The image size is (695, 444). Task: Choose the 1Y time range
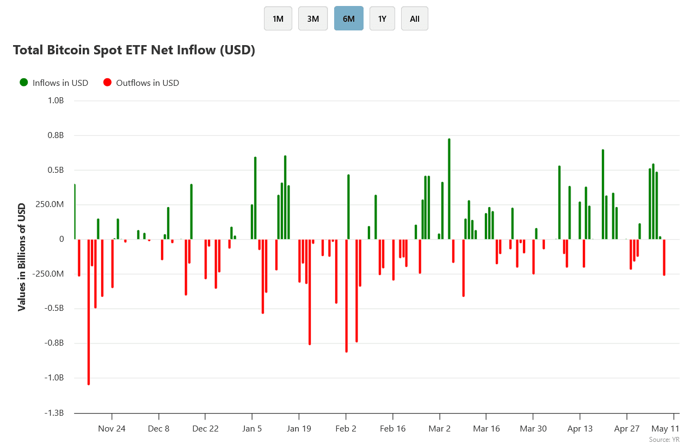tap(382, 18)
